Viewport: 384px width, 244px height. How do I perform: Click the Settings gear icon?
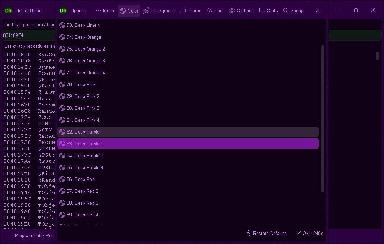tap(231, 10)
